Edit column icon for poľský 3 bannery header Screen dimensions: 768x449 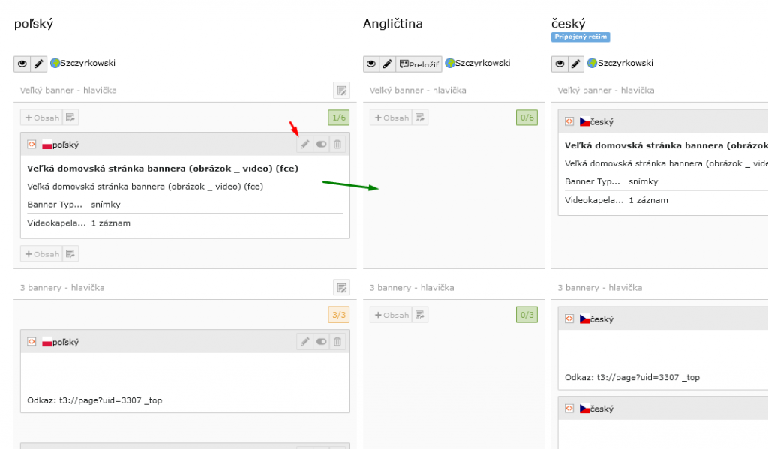[x=341, y=288]
